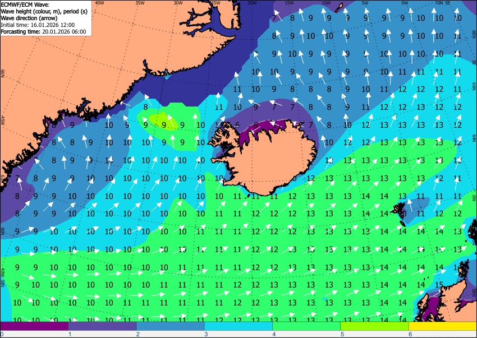Click the '68N' latitude label
Image resolution: width=477 pixels, height=338 pixels.
[x=474, y=33]
